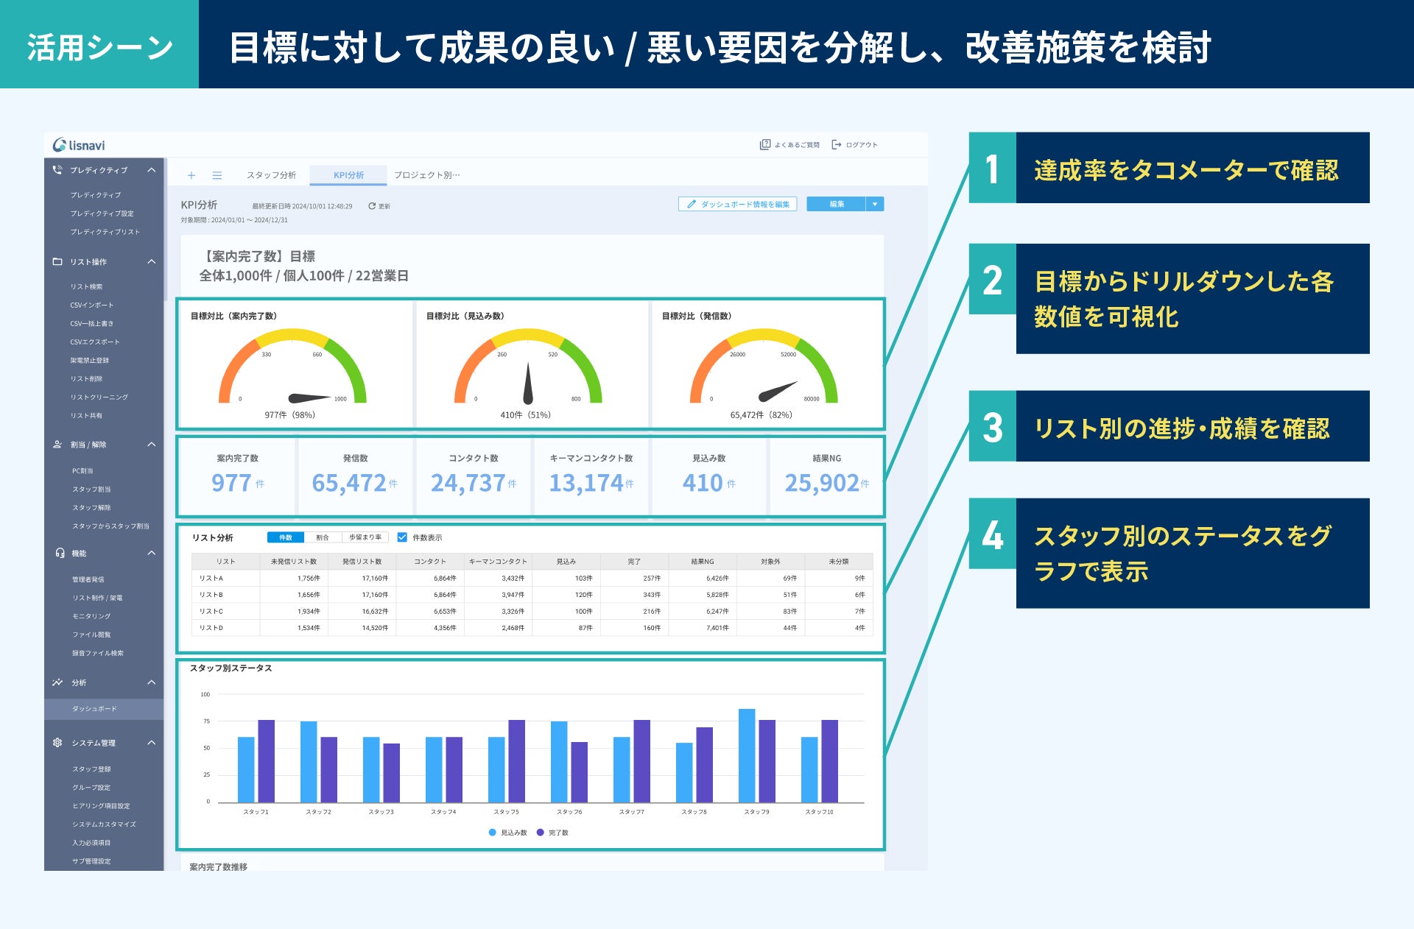Click the ログアウト logout icon

[837, 144]
